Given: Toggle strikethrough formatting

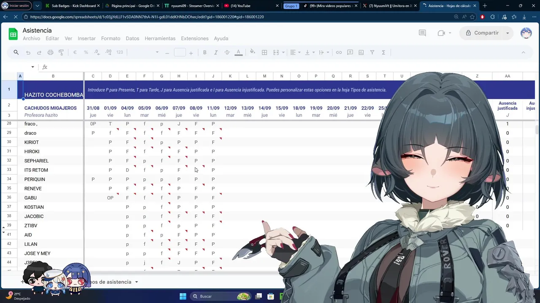Looking at the screenshot, I should coord(227,53).
